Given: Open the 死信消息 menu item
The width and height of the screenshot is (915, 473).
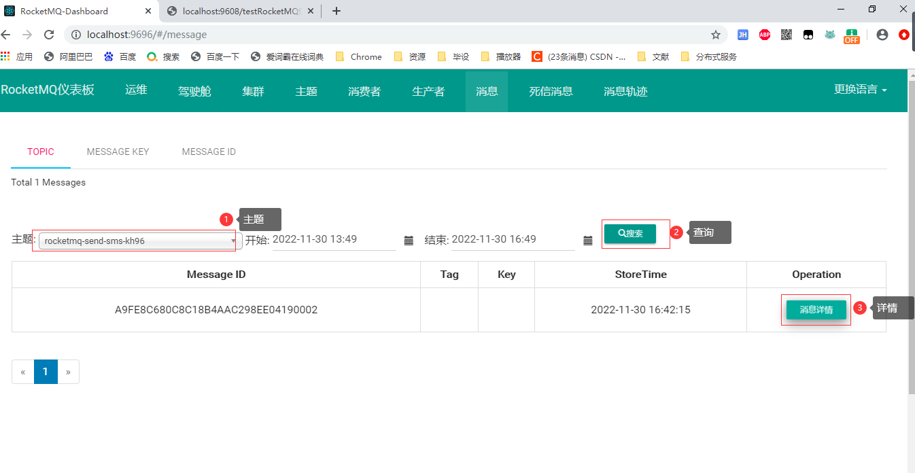Looking at the screenshot, I should (x=551, y=91).
